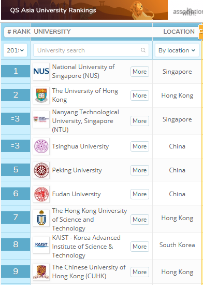Click China location for Fudan University
This screenshot has height=285, width=203.
tap(177, 194)
